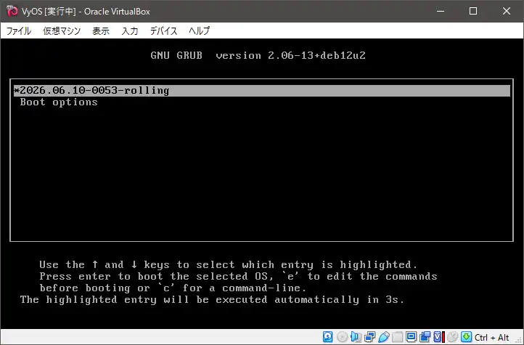
Task: Click the USB devices status icon
Action: click(384, 337)
